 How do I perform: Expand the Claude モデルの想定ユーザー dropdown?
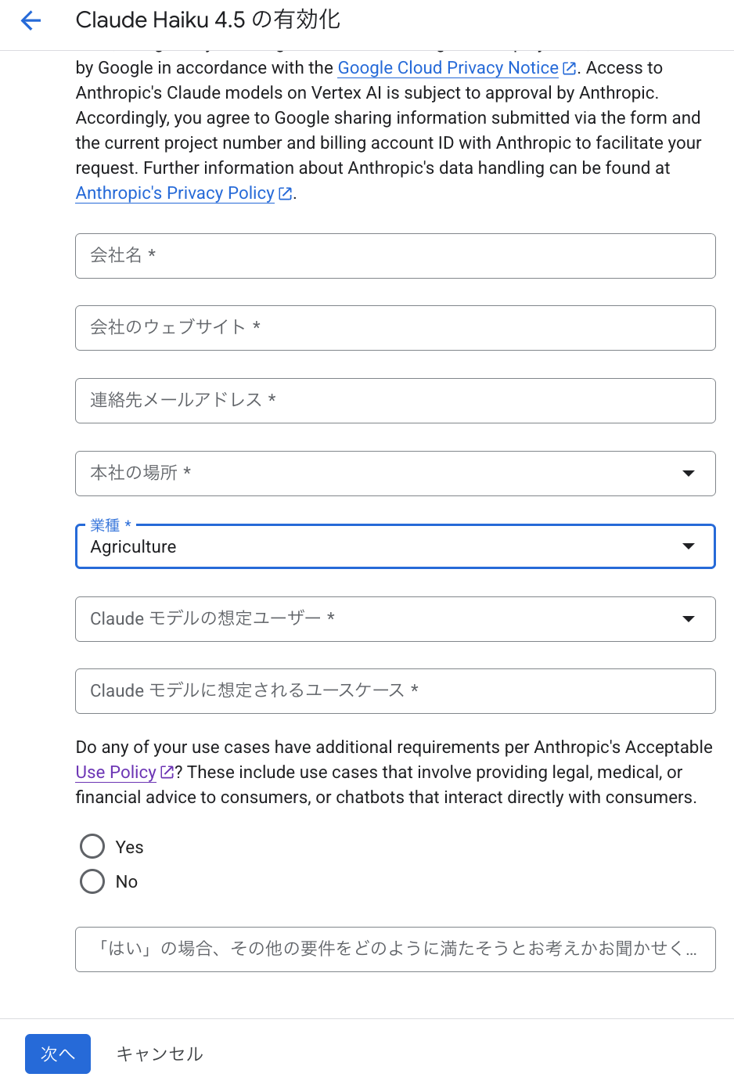click(395, 619)
